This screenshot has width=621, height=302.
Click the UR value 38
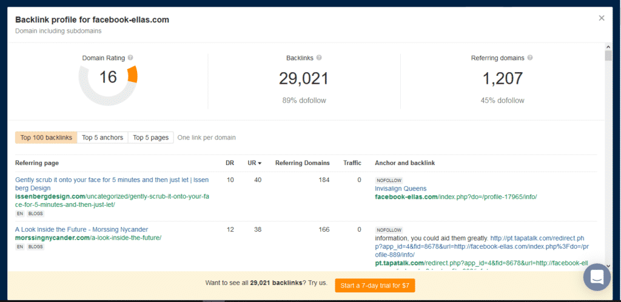pos(258,230)
